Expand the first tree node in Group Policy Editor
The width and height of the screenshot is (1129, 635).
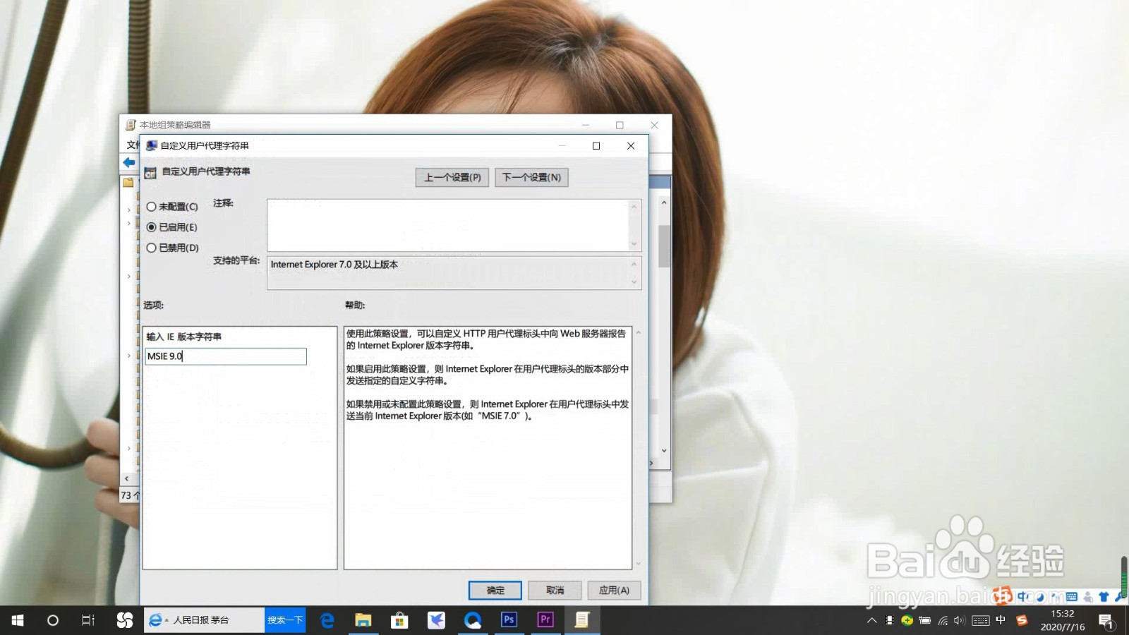click(128, 210)
